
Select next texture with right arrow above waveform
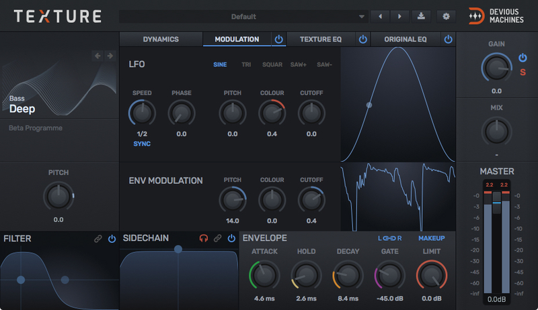tap(110, 56)
